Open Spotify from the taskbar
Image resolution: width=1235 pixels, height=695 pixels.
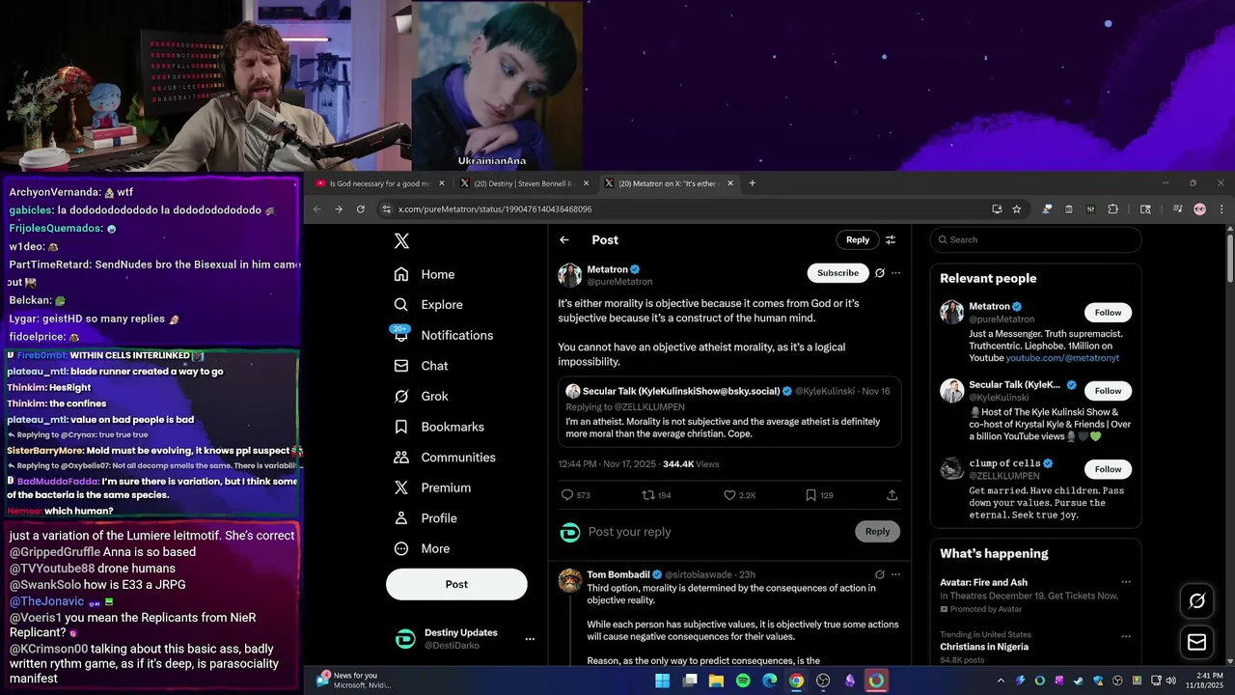tap(743, 681)
